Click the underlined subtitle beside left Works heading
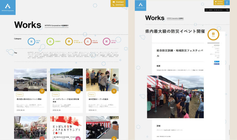 [x=57, y=26]
